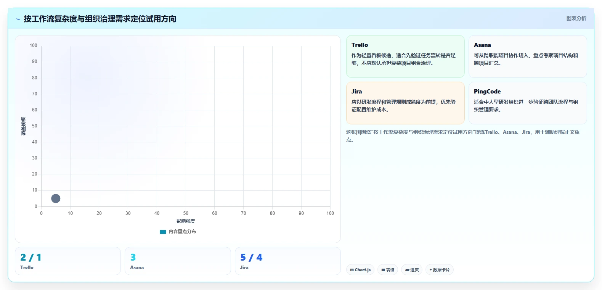Select the Jira description card
602x290 pixels.
pos(405,103)
